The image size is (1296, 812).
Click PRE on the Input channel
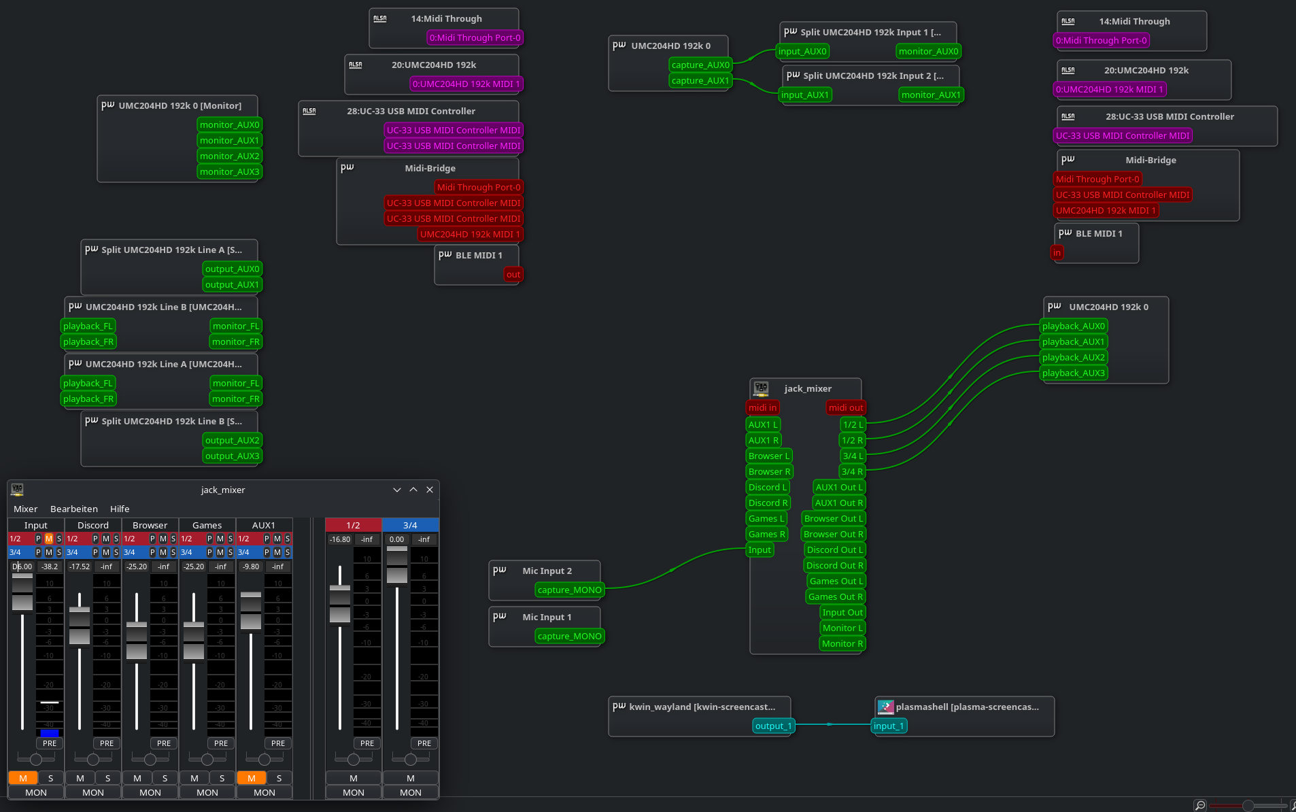tap(50, 743)
